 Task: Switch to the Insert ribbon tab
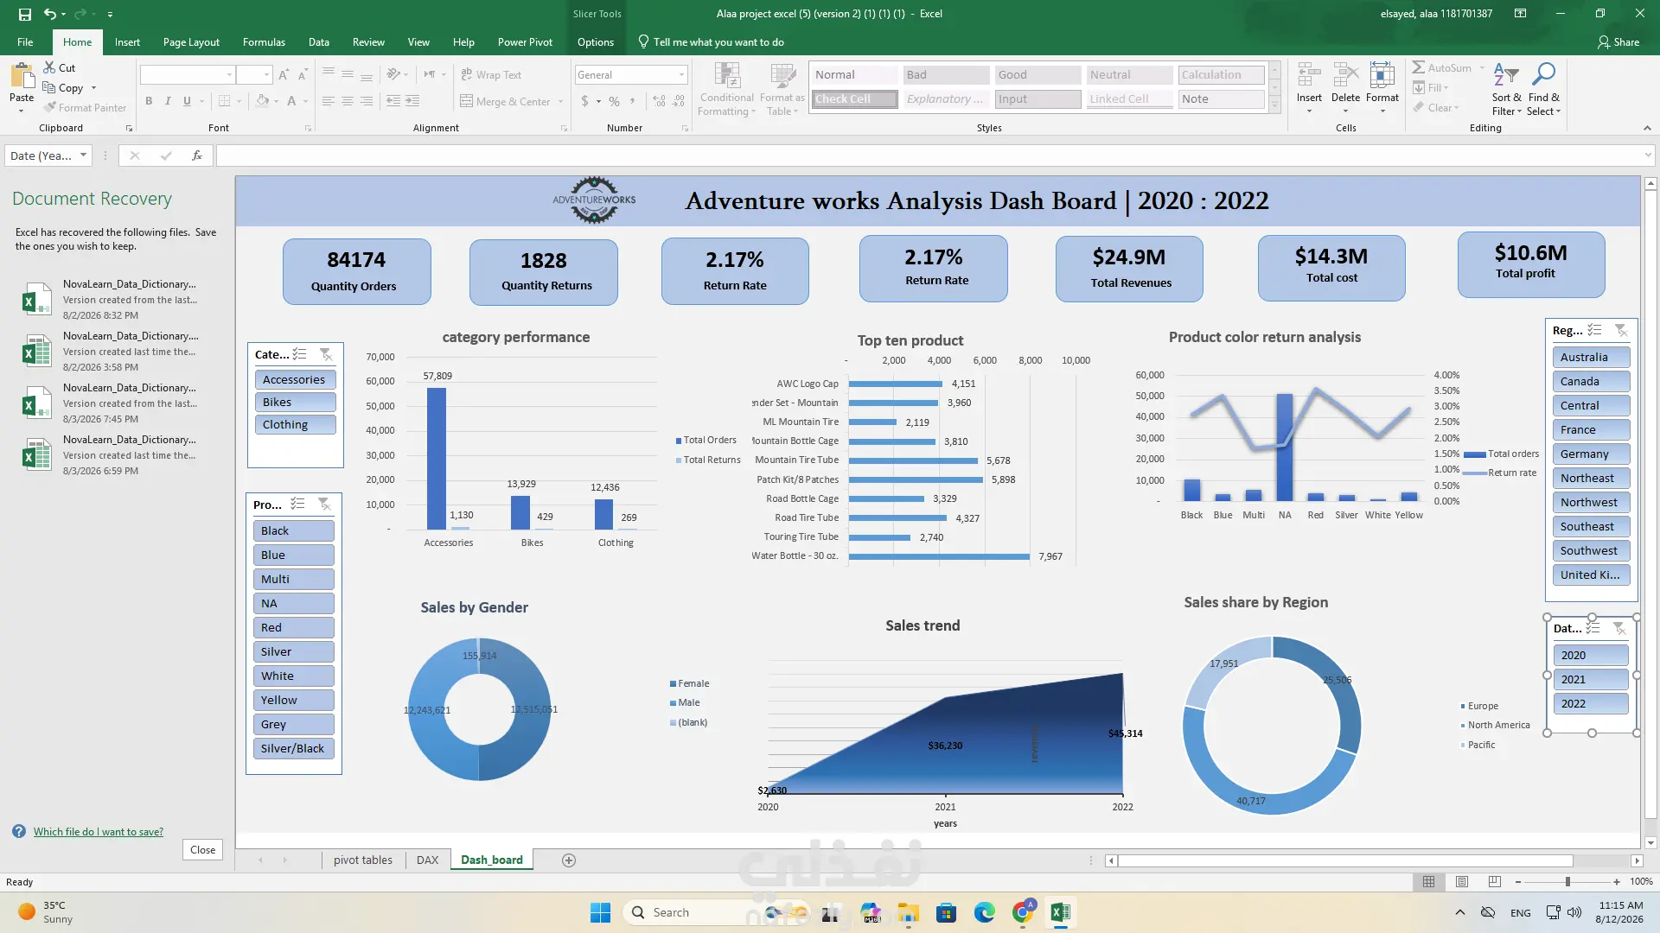(x=127, y=42)
